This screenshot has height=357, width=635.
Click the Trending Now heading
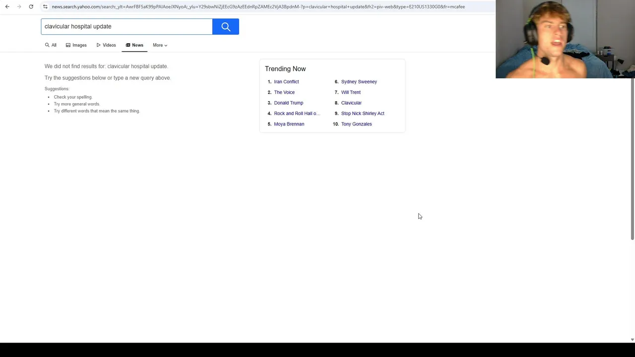[x=285, y=69]
